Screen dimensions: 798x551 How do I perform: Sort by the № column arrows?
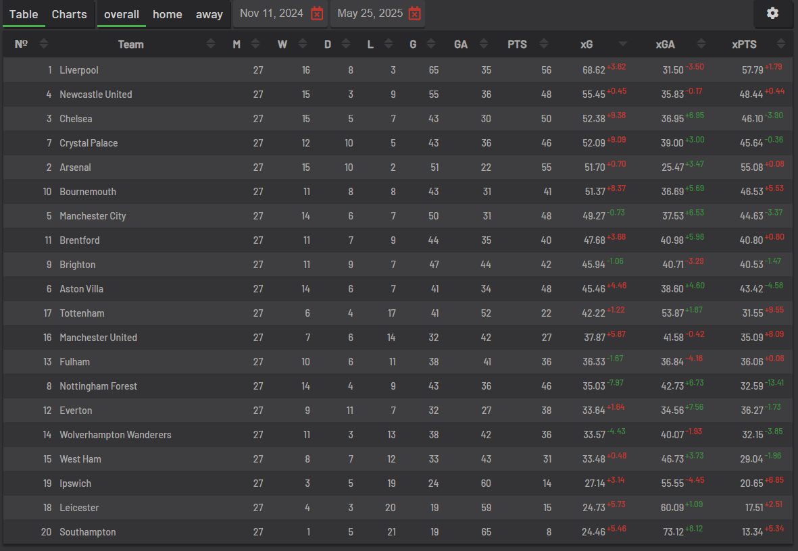point(44,44)
